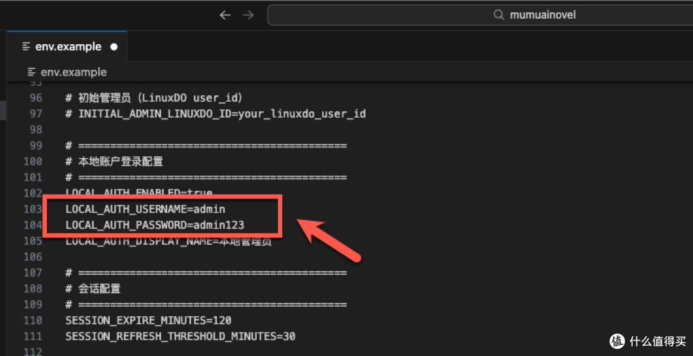Click line number 97

36,114
